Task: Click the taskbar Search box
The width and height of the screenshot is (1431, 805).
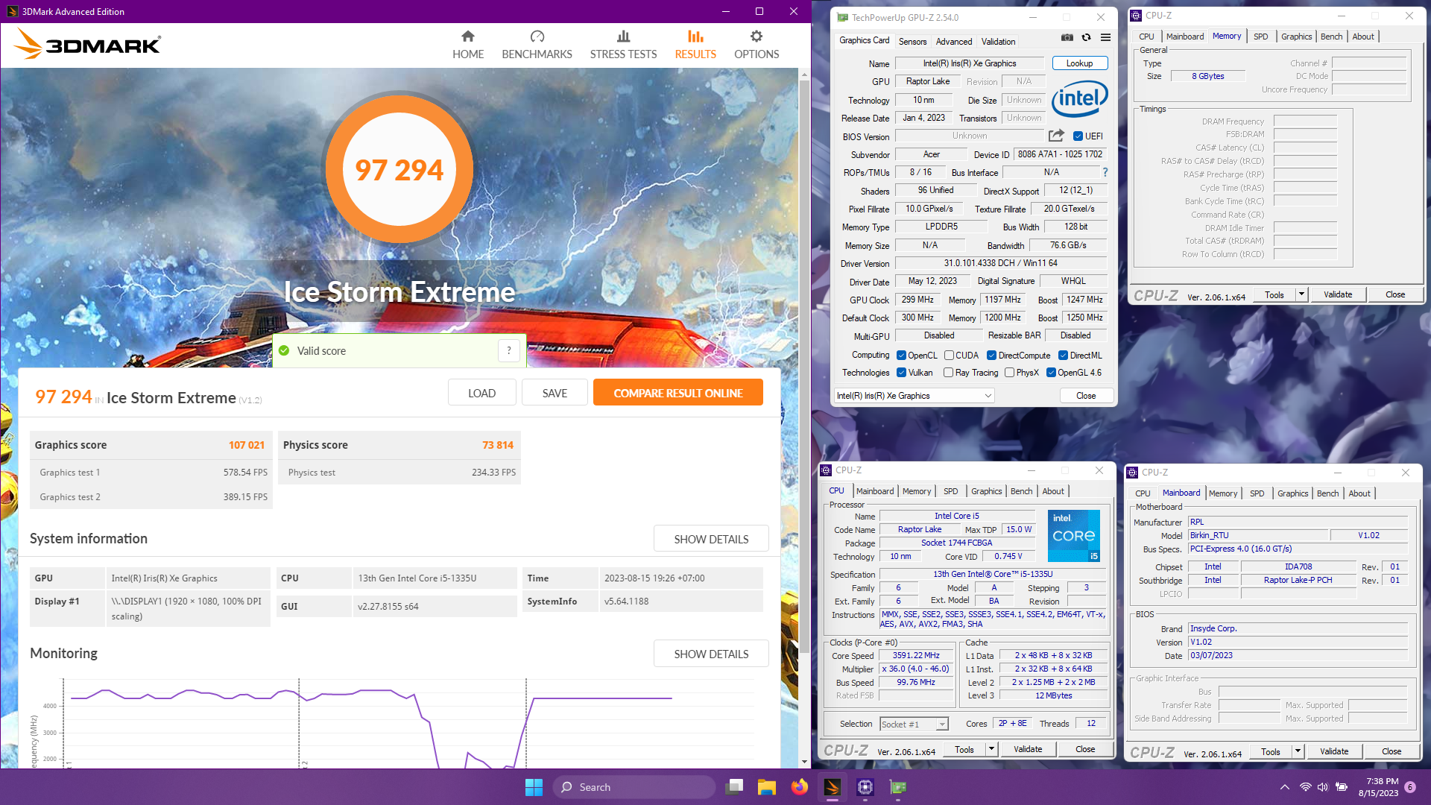Action: point(634,787)
